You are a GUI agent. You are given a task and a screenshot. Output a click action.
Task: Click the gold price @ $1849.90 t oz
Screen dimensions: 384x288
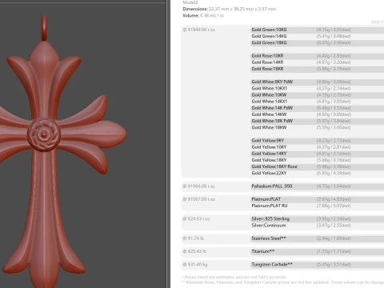(199, 30)
